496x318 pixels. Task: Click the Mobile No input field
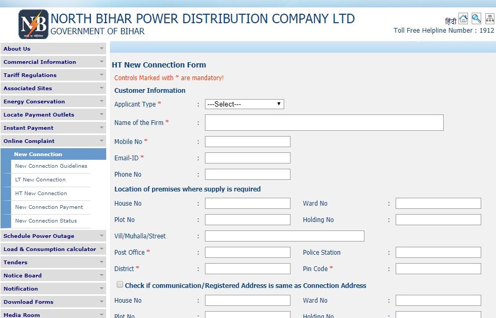pyautogui.click(x=247, y=141)
